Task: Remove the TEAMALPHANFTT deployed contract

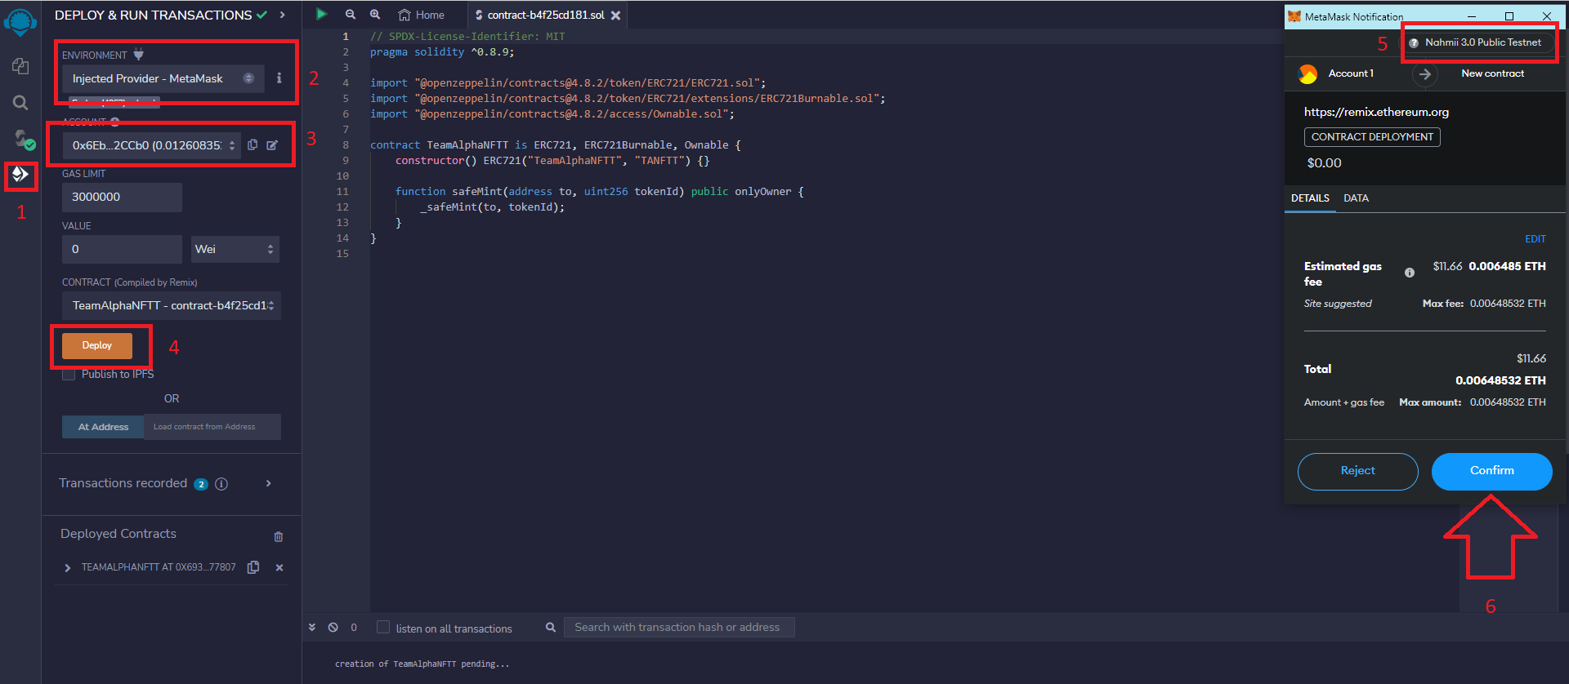Action: 279,567
